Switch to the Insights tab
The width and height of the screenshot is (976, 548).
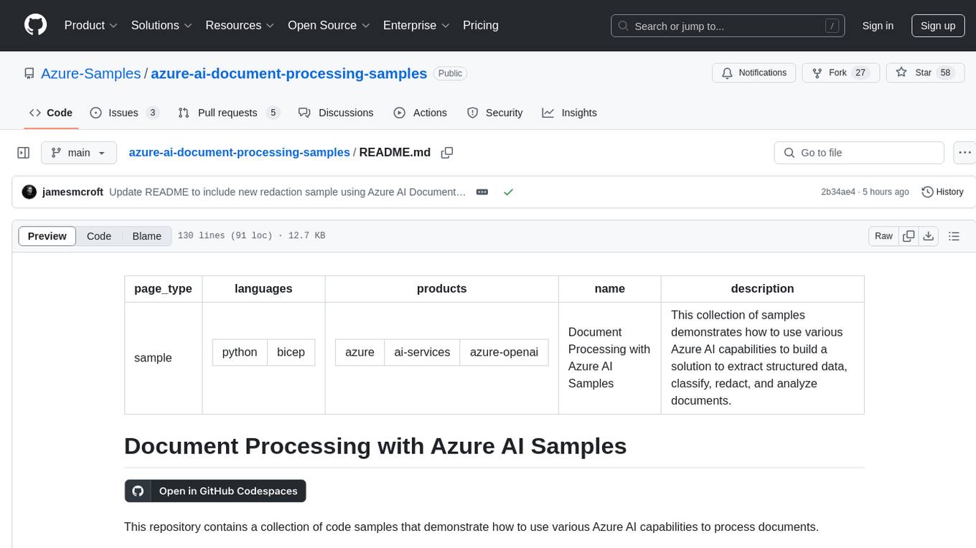point(569,113)
